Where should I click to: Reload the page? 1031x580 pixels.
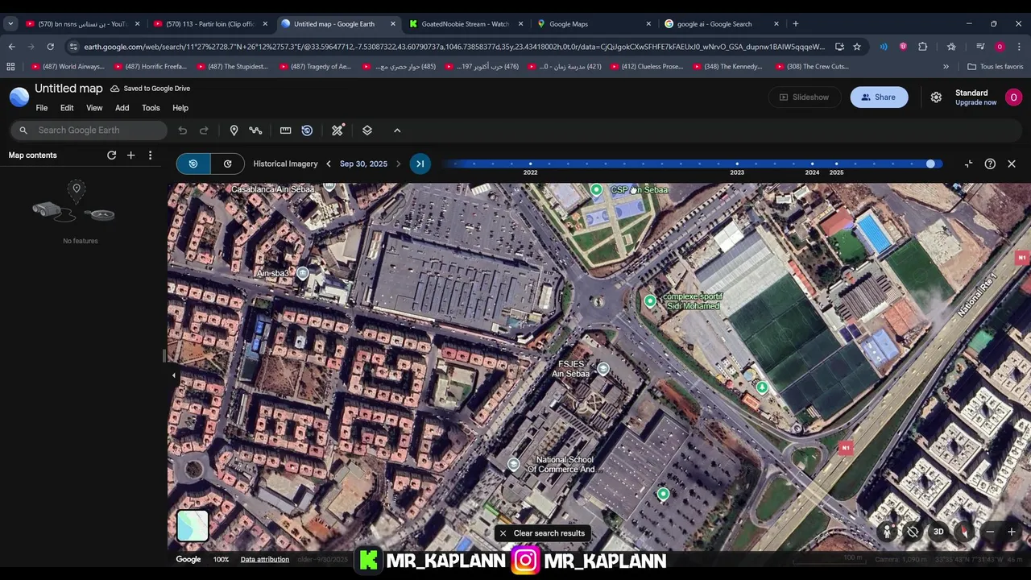coord(50,47)
